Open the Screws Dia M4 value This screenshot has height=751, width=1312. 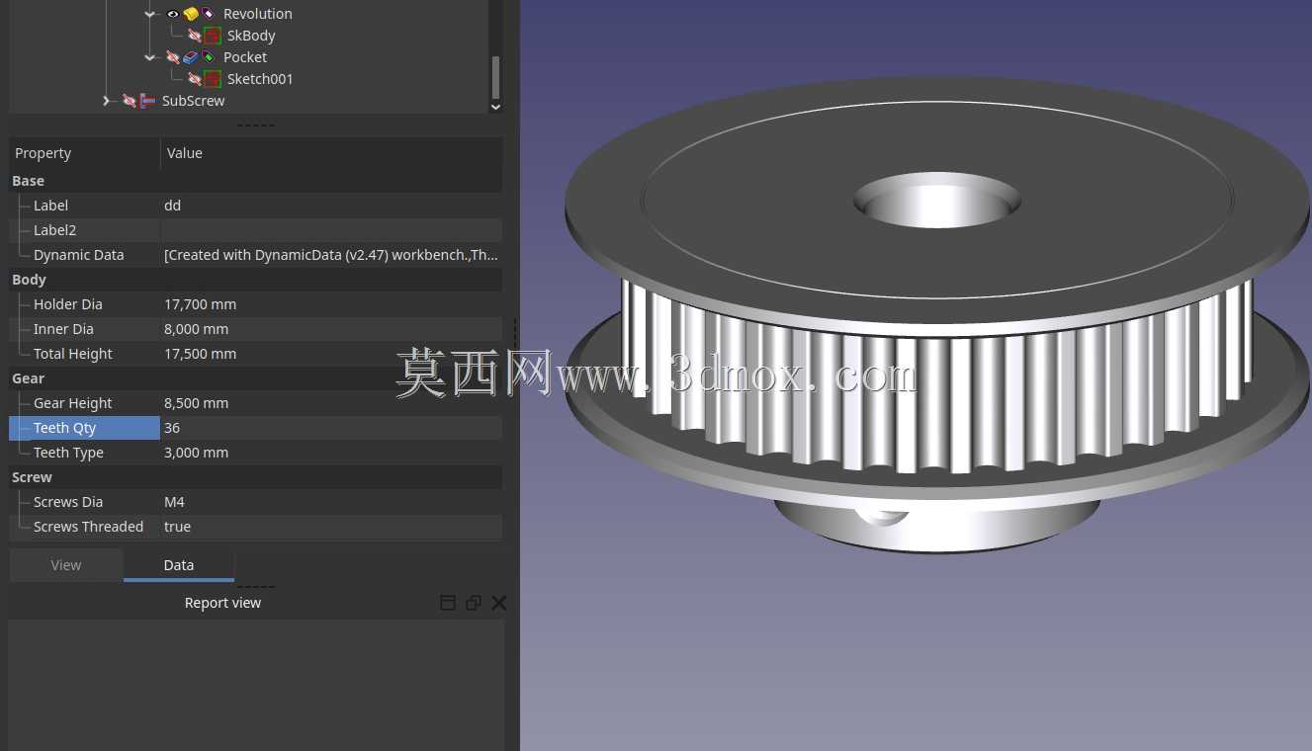coord(331,502)
